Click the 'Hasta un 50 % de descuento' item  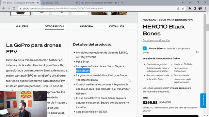[183, 68]
